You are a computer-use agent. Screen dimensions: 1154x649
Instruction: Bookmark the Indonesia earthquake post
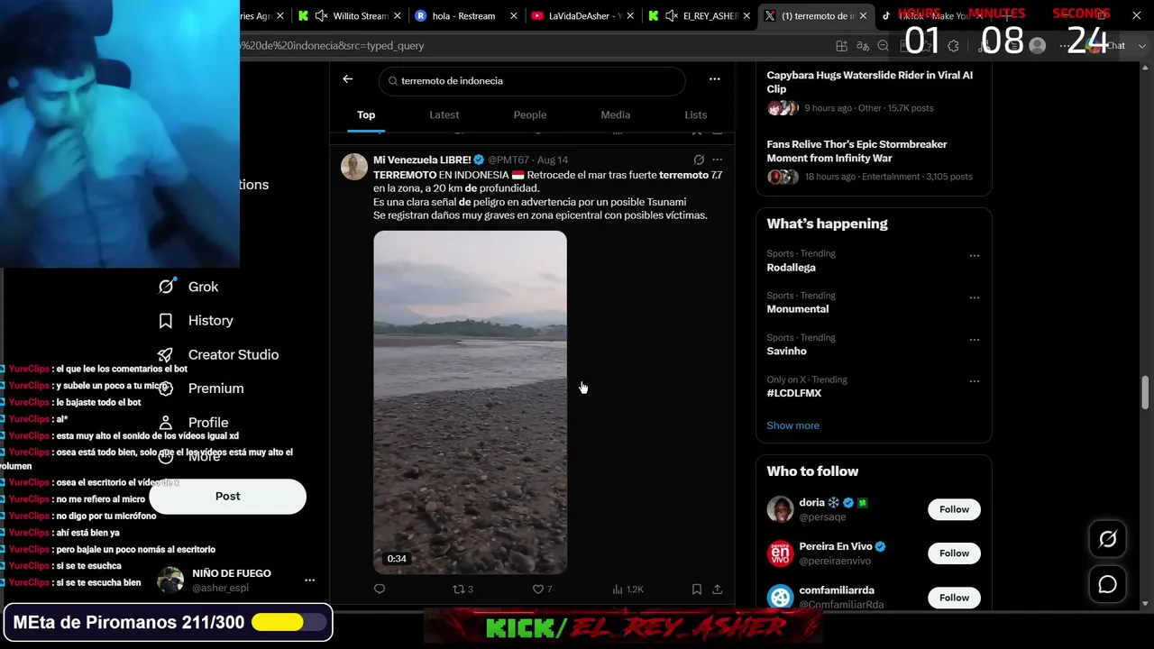(x=697, y=590)
